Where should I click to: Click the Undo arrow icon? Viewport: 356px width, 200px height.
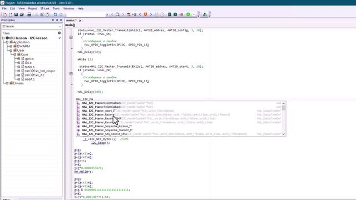pyautogui.click(x=56, y=14)
